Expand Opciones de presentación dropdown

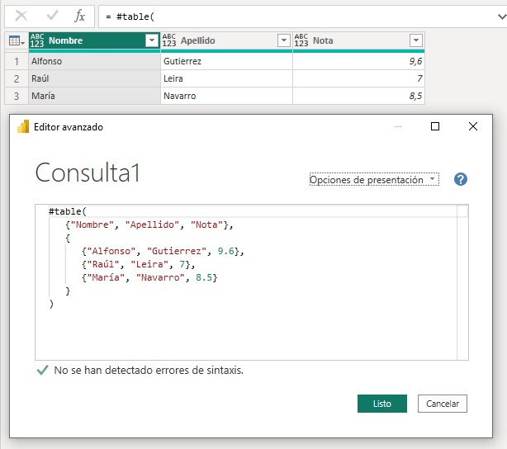[x=374, y=179]
